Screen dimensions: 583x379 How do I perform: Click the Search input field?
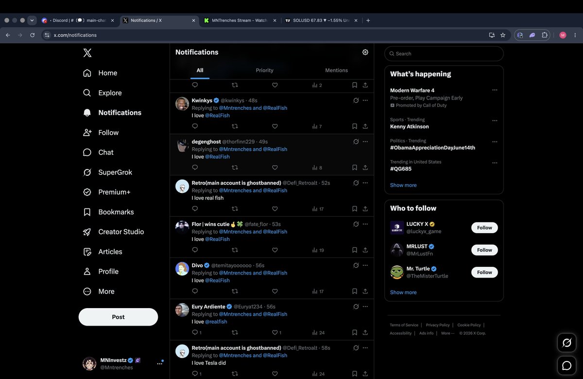(x=444, y=53)
